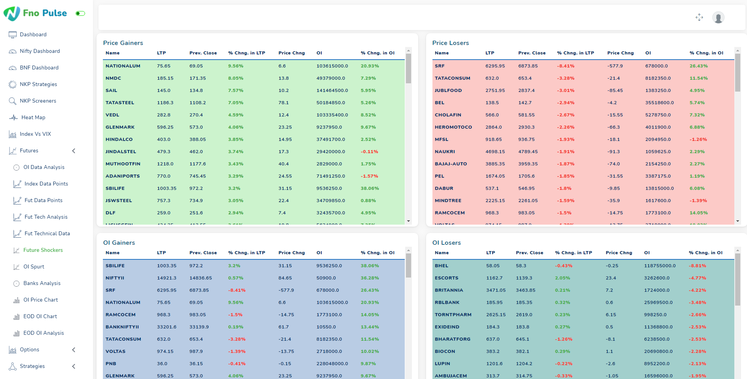Viewport: 747px width, 379px height.
Task: Toggle the sidebar switch next to Fno Pulse
Action: (x=80, y=13)
